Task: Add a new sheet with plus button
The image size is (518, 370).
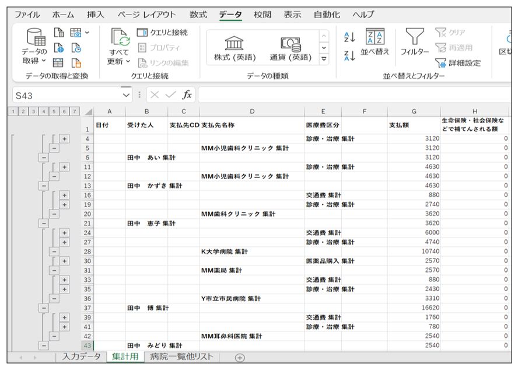Action: tap(239, 357)
